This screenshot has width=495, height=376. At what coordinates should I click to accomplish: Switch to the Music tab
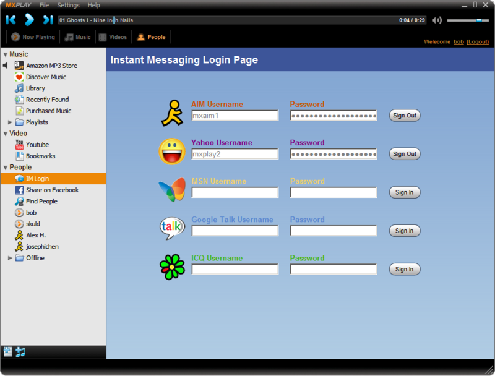[78, 37]
